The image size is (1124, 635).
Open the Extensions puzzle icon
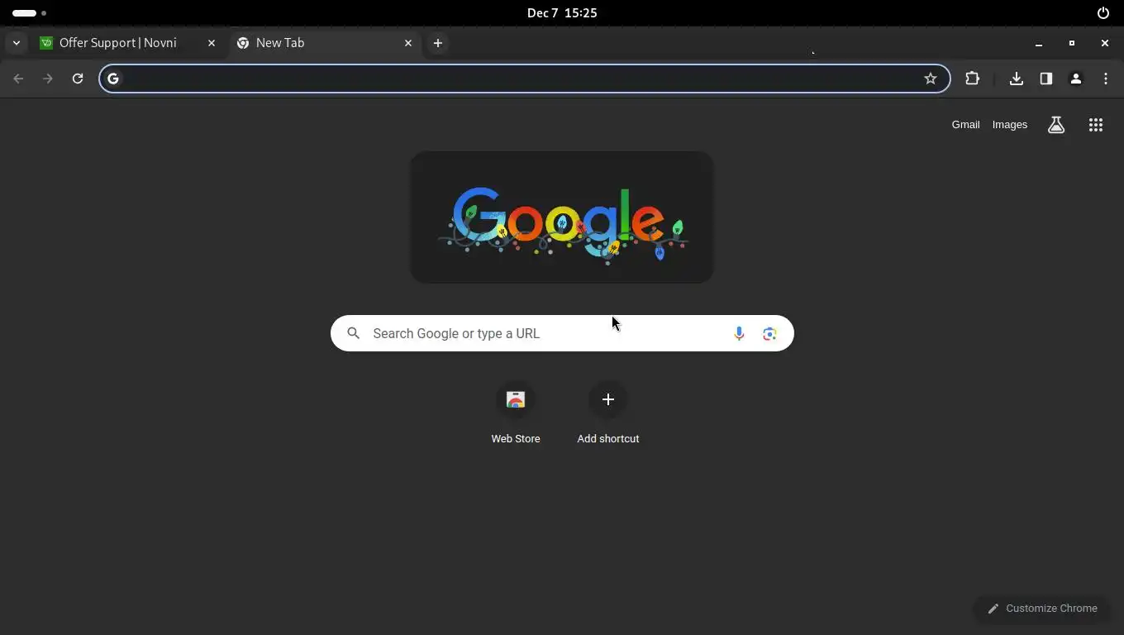(972, 79)
